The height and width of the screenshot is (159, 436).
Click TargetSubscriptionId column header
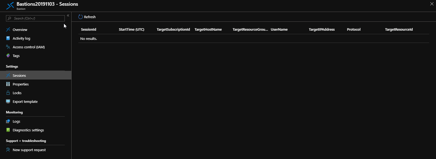coord(173,29)
